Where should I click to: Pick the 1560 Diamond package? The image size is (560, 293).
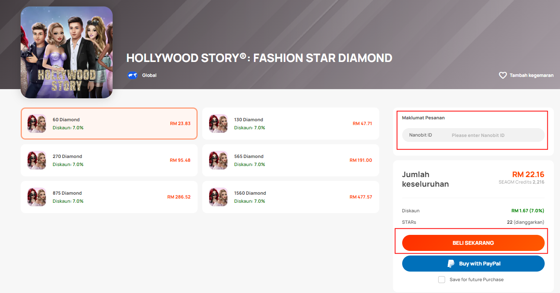[291, 197]
